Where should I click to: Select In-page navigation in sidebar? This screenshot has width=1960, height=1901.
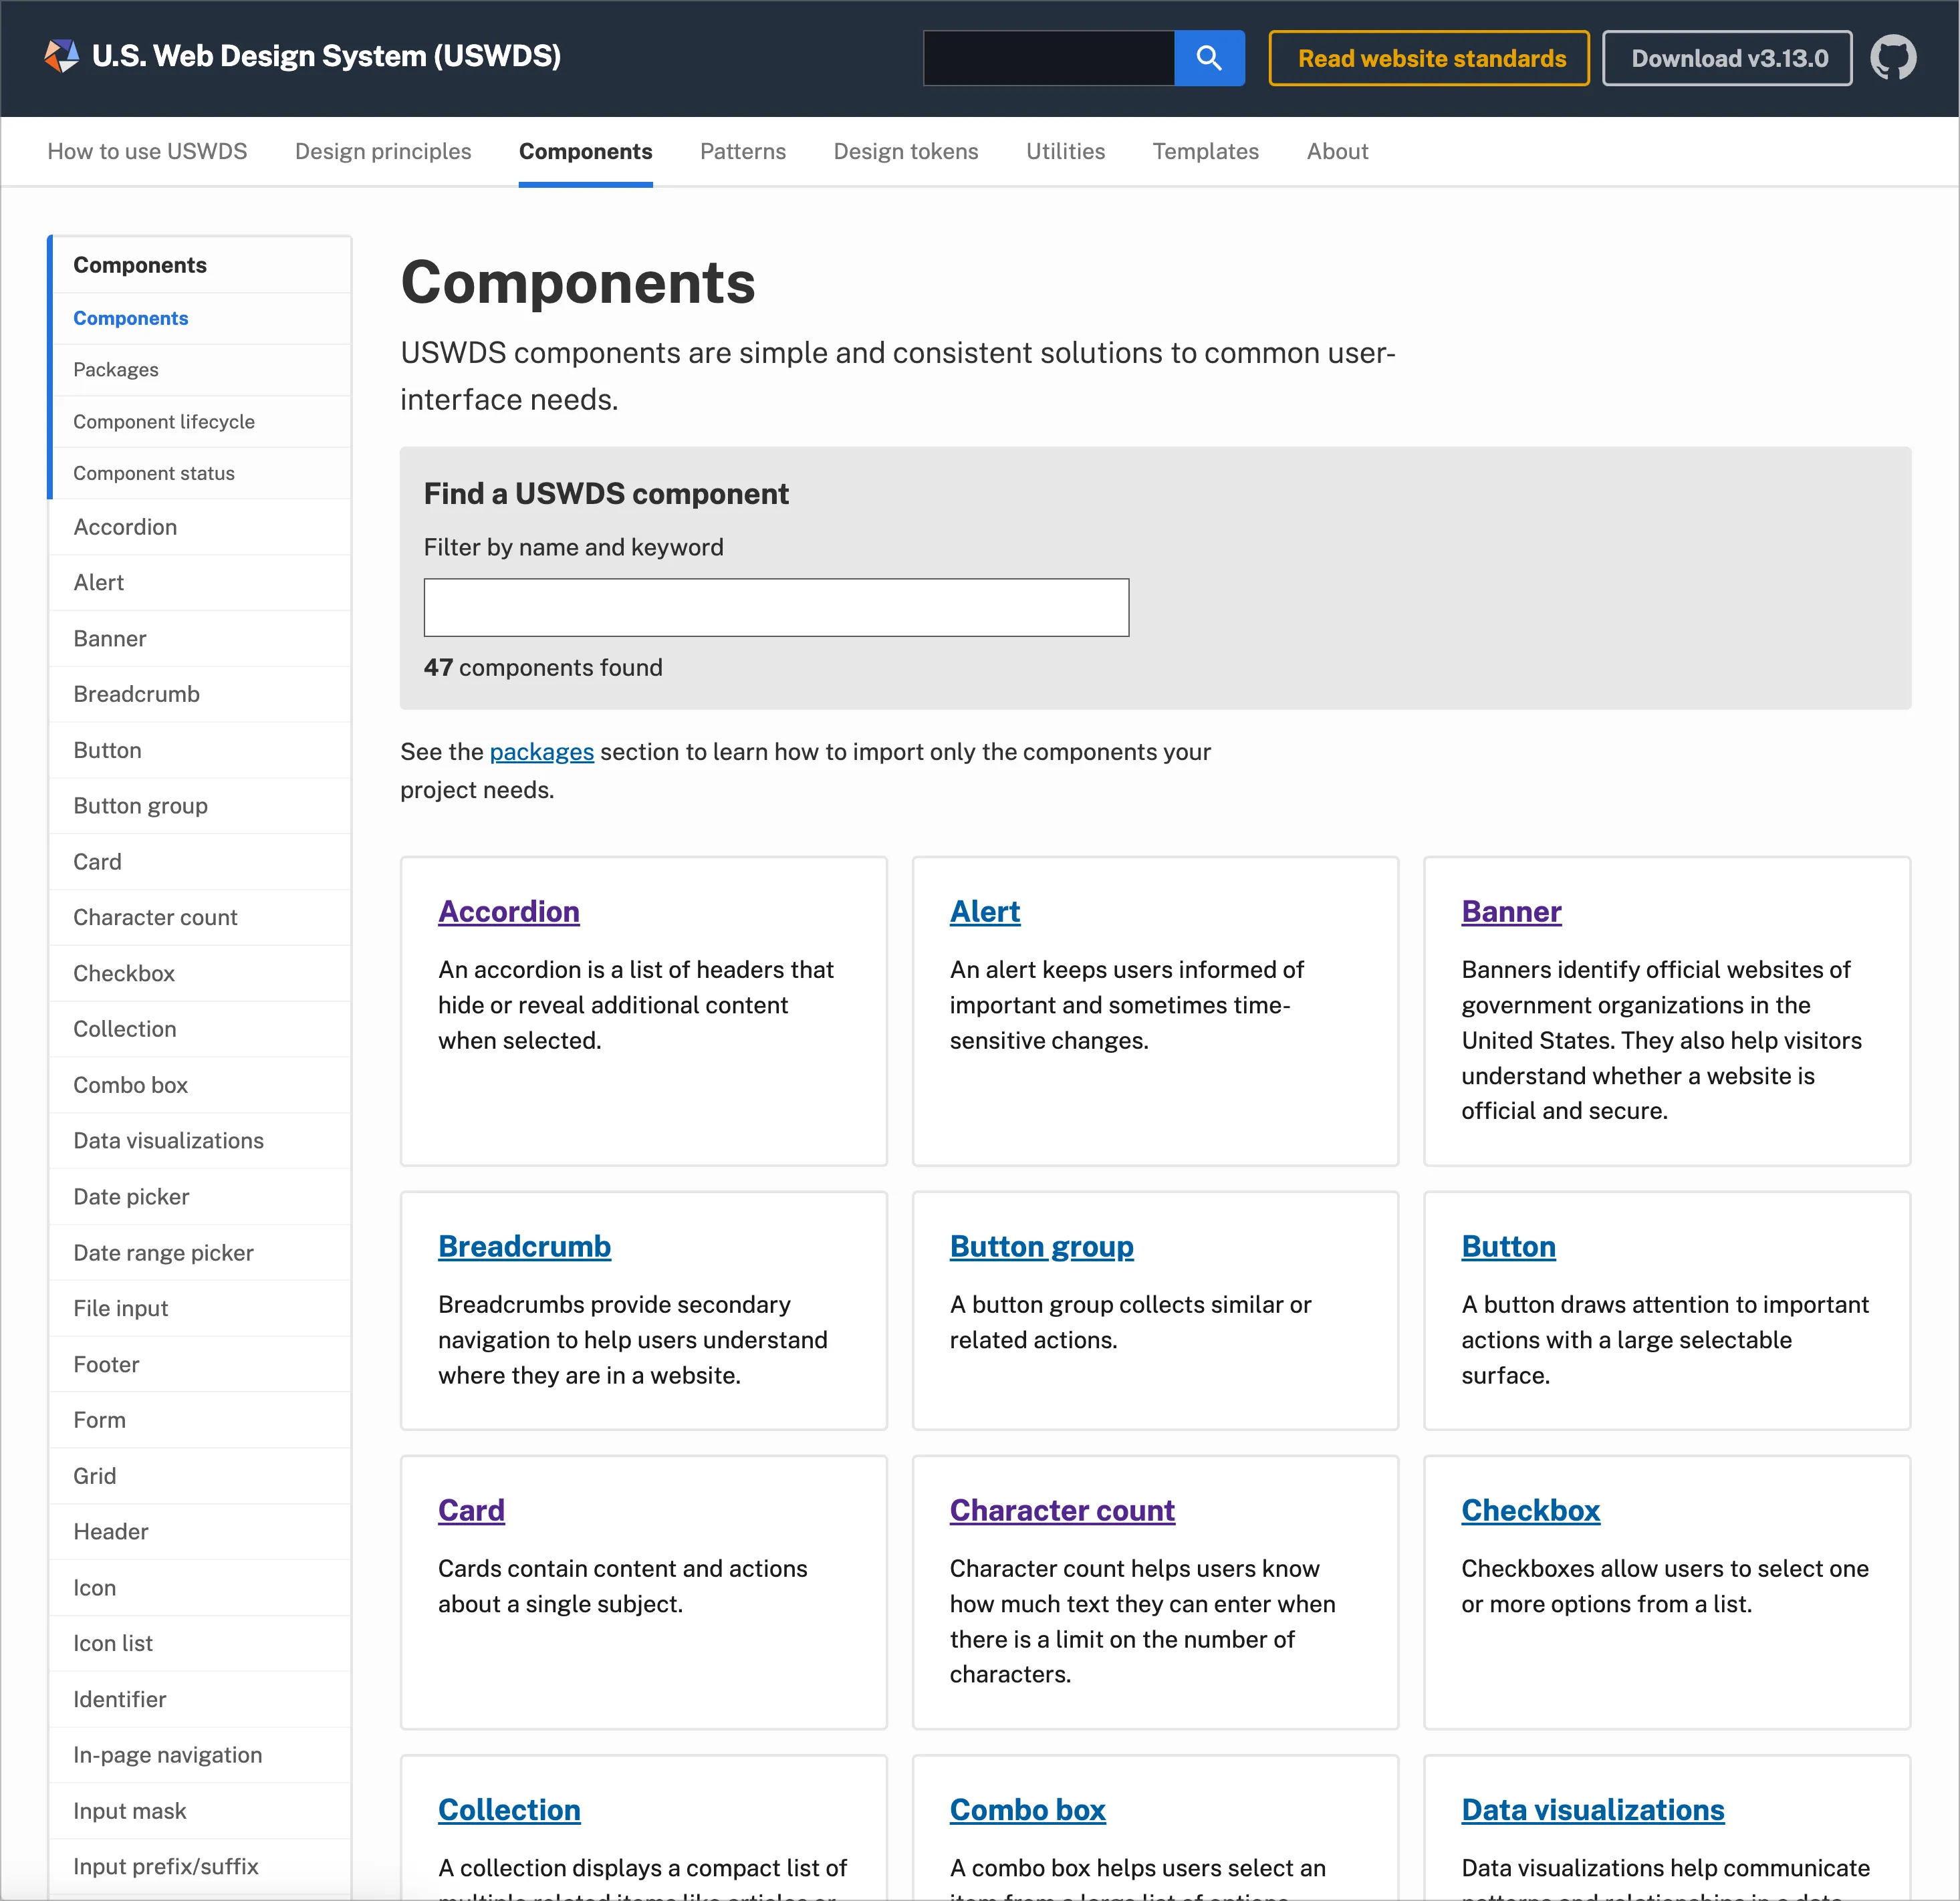tap(201, 1755)
